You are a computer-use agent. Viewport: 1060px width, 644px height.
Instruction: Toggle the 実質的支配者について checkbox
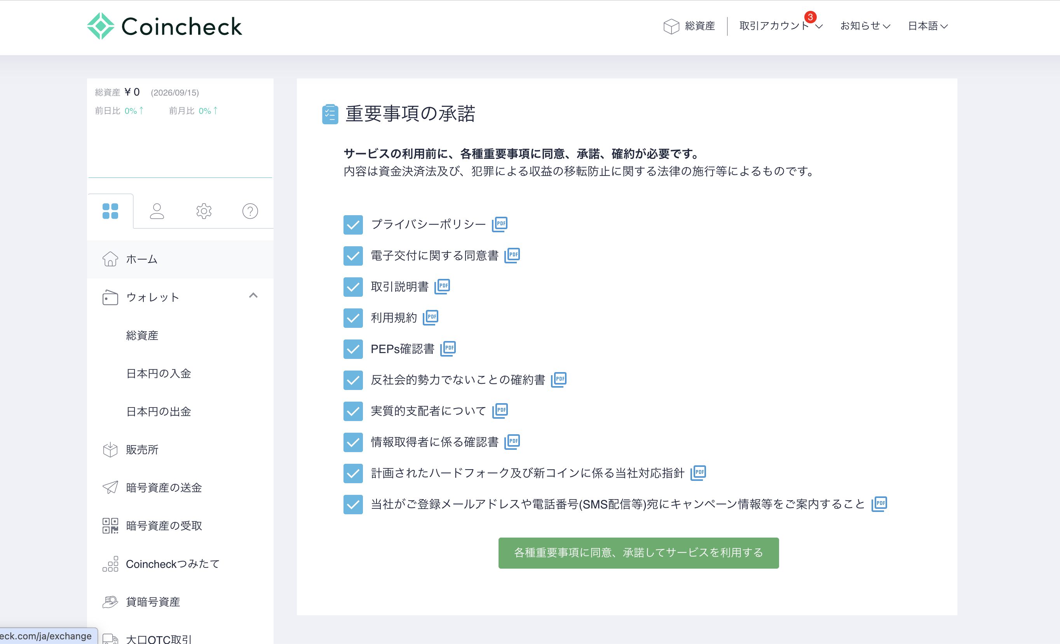353,411
